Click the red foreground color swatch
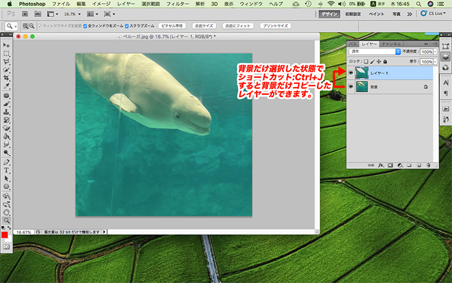 (5, 235)
